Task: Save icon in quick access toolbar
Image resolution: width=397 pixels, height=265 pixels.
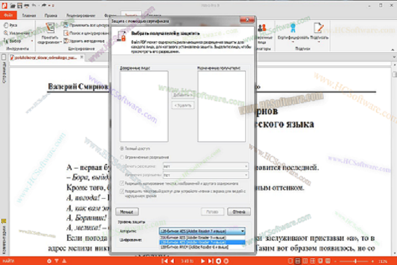Action: click(x=19, y=6)
